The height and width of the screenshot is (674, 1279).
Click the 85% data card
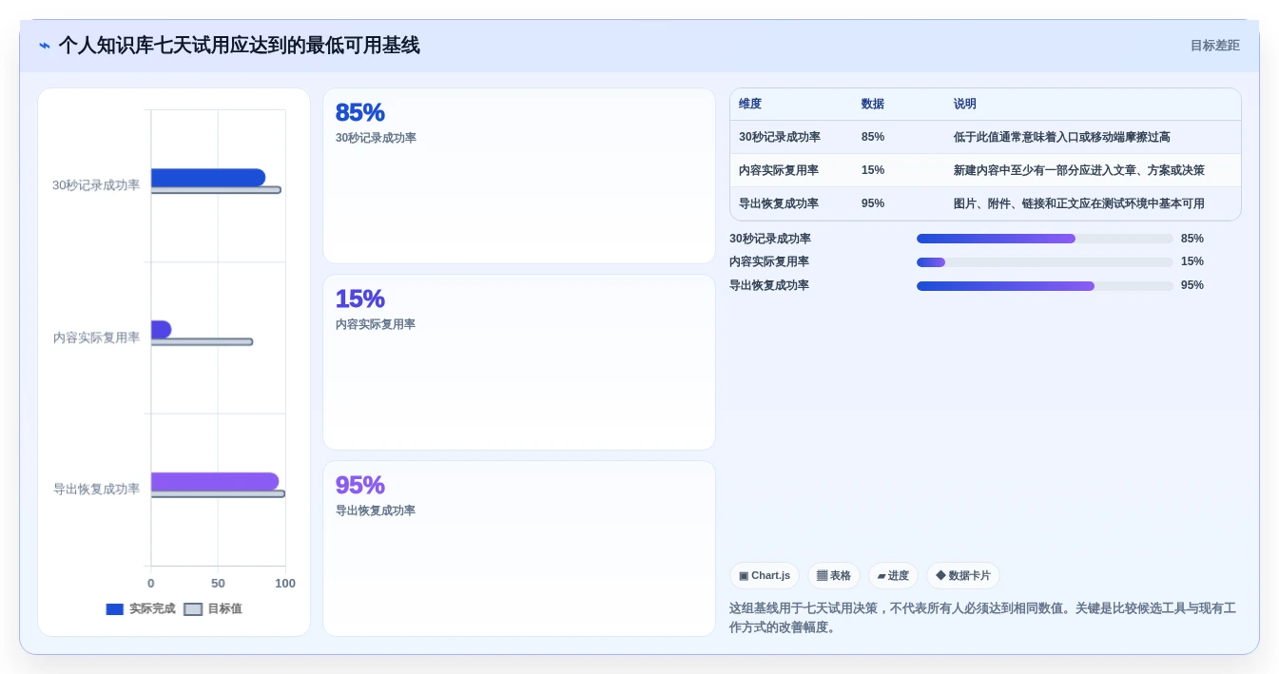519,176
